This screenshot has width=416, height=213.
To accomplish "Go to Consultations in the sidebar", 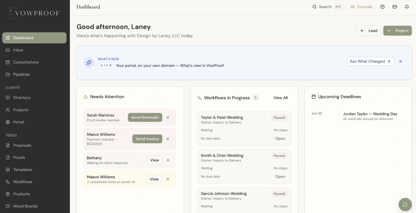I will click(34, 62).
